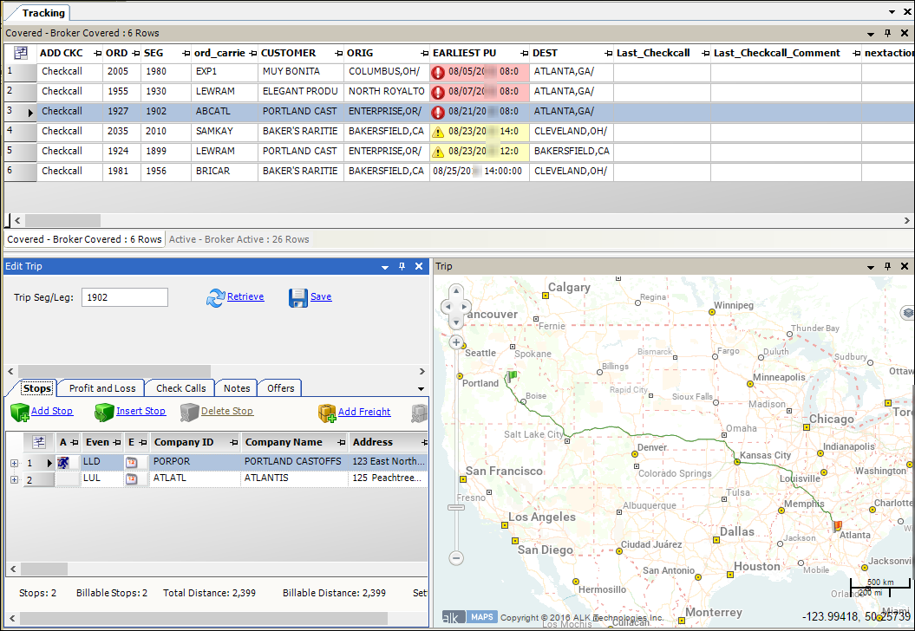Toggle auto-hide pin on Edit Trip panel
The height and width of the screenshot is (631, 915).
tap(402, 267)
